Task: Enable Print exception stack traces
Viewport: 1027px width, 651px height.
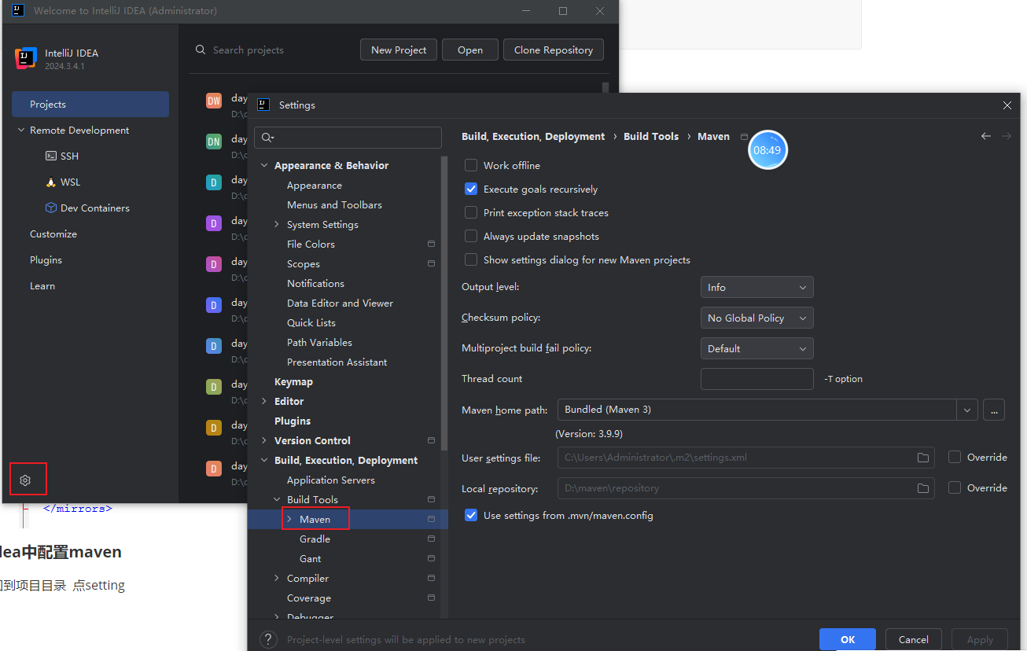Action: click(x=471, y=212)
